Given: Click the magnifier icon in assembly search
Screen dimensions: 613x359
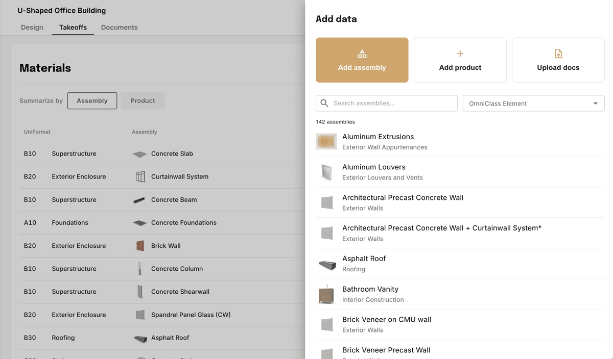Looking at the screenshot, I should pos(324,103).
